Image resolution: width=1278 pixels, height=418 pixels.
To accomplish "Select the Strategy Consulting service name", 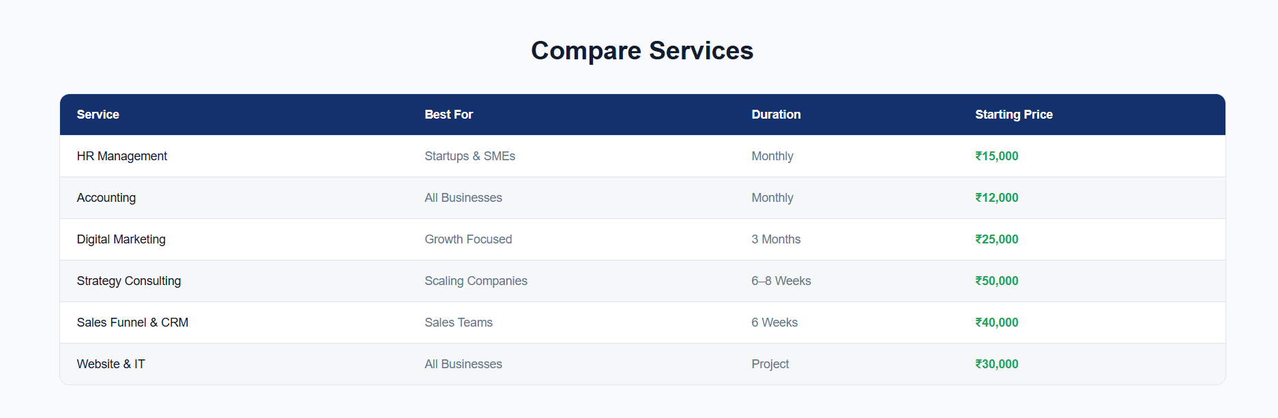I will [x=128, y=281].
